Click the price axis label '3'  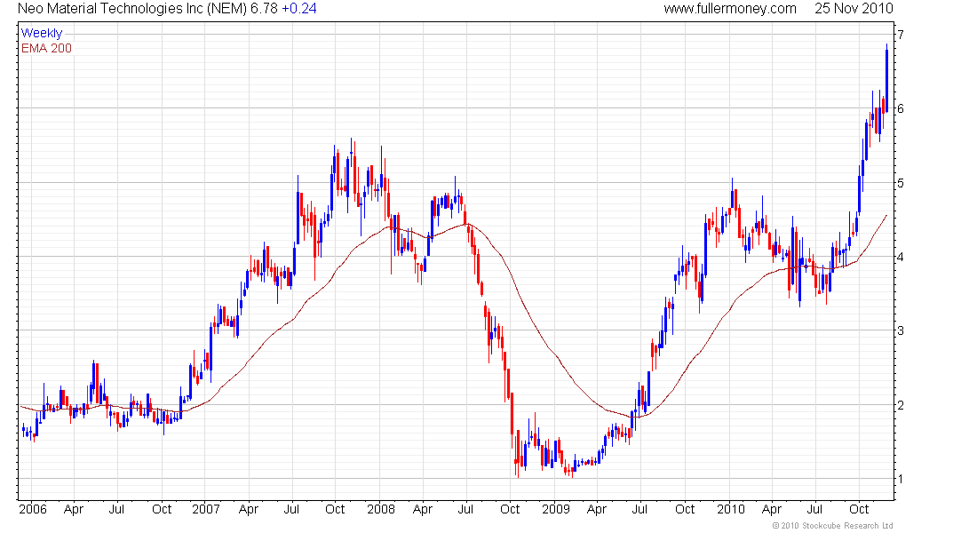901,331
